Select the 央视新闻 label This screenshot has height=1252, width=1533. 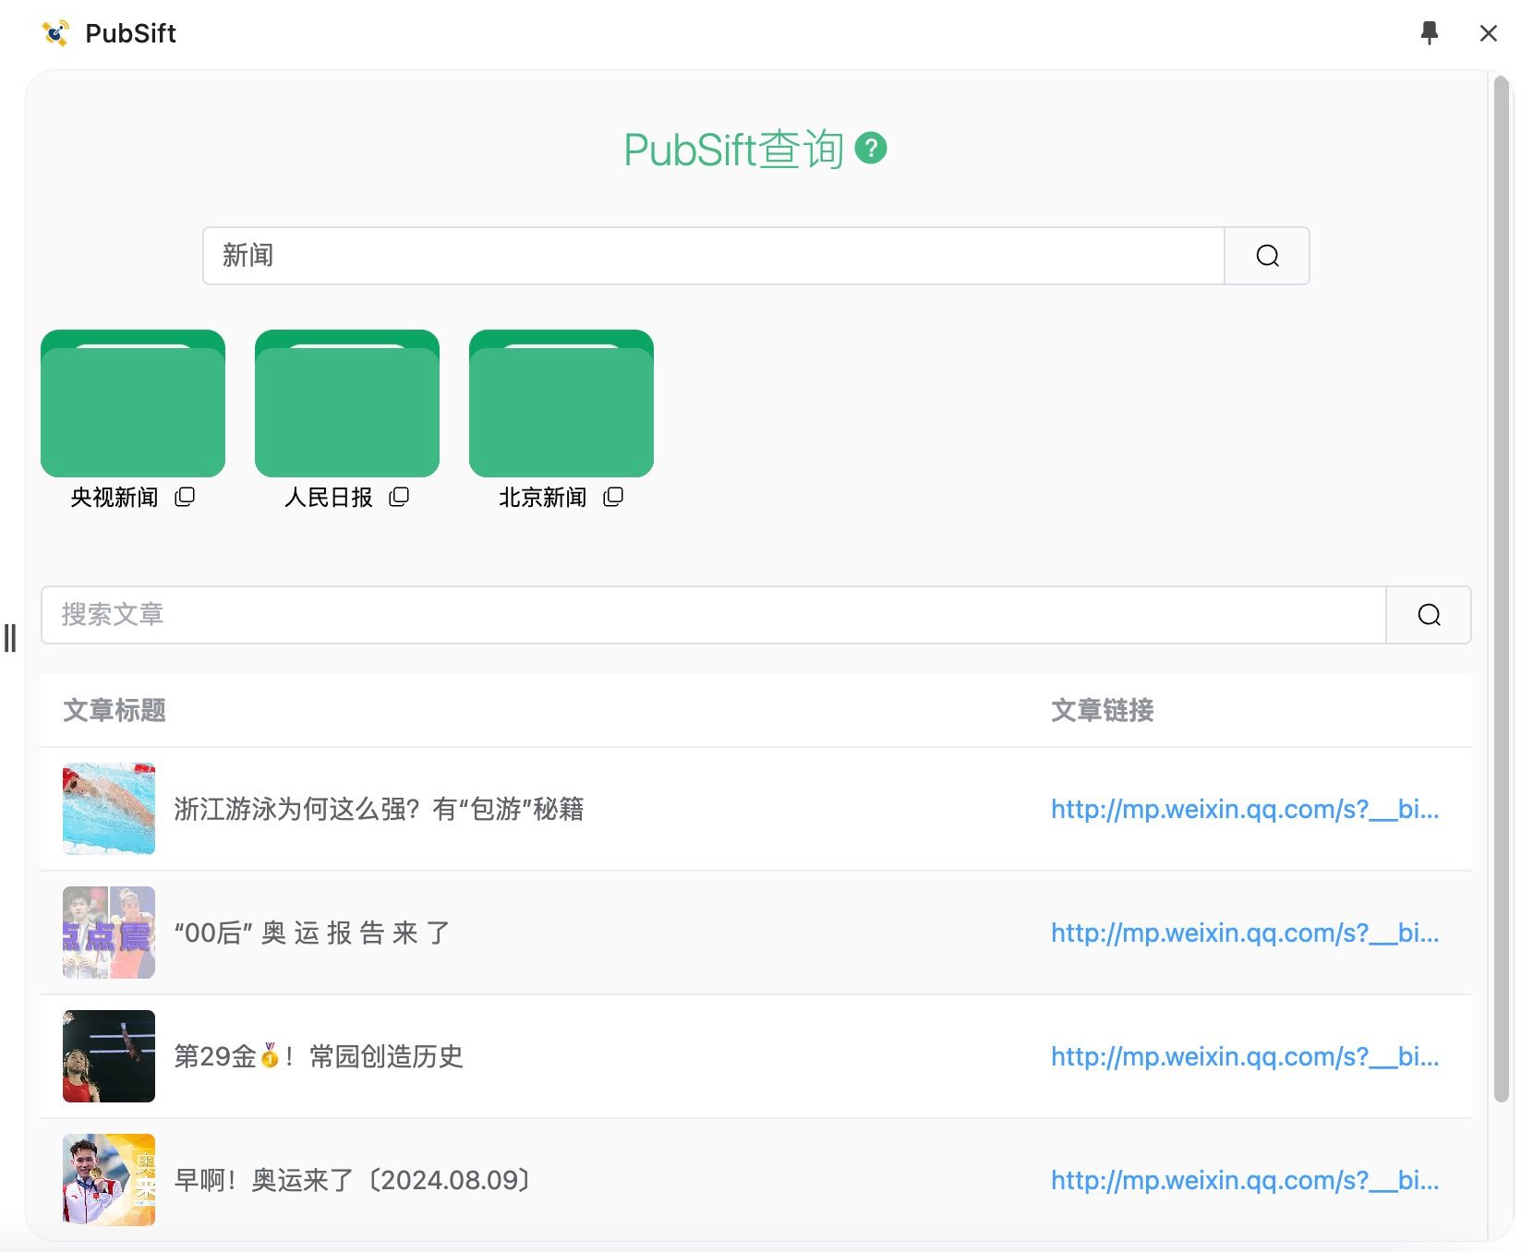point(115,498)
